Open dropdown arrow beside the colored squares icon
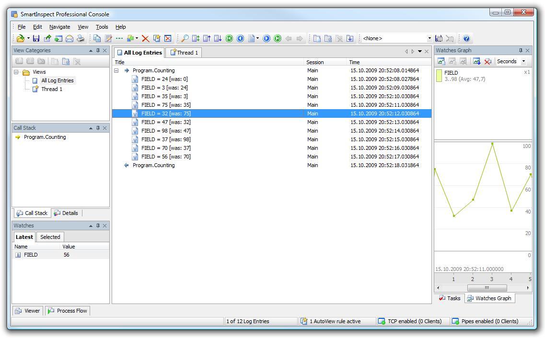This screenshot has height=338, width=545. pos(137,38)
